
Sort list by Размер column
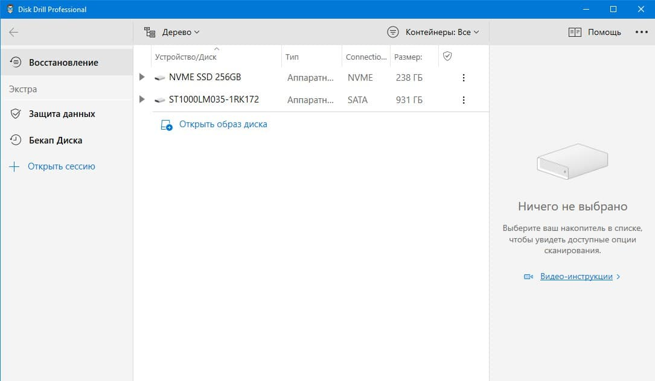[408, 57]
